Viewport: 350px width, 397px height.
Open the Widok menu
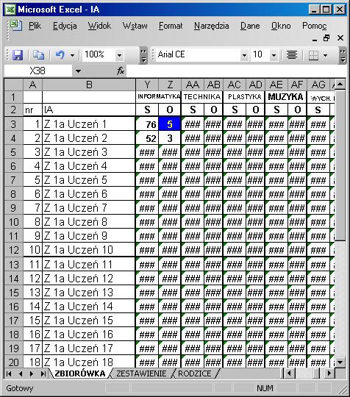click(x=99, y=26)
